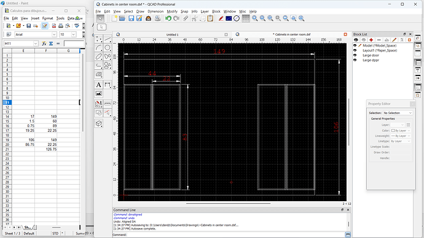Toggle visibility of Large dppr block

pos(355,60)
